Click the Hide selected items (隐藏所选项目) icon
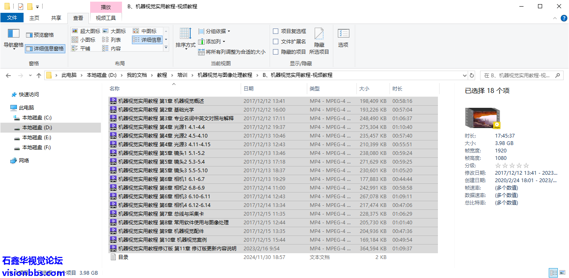Viewport: 569px width, 278px height. pos(319,35)
